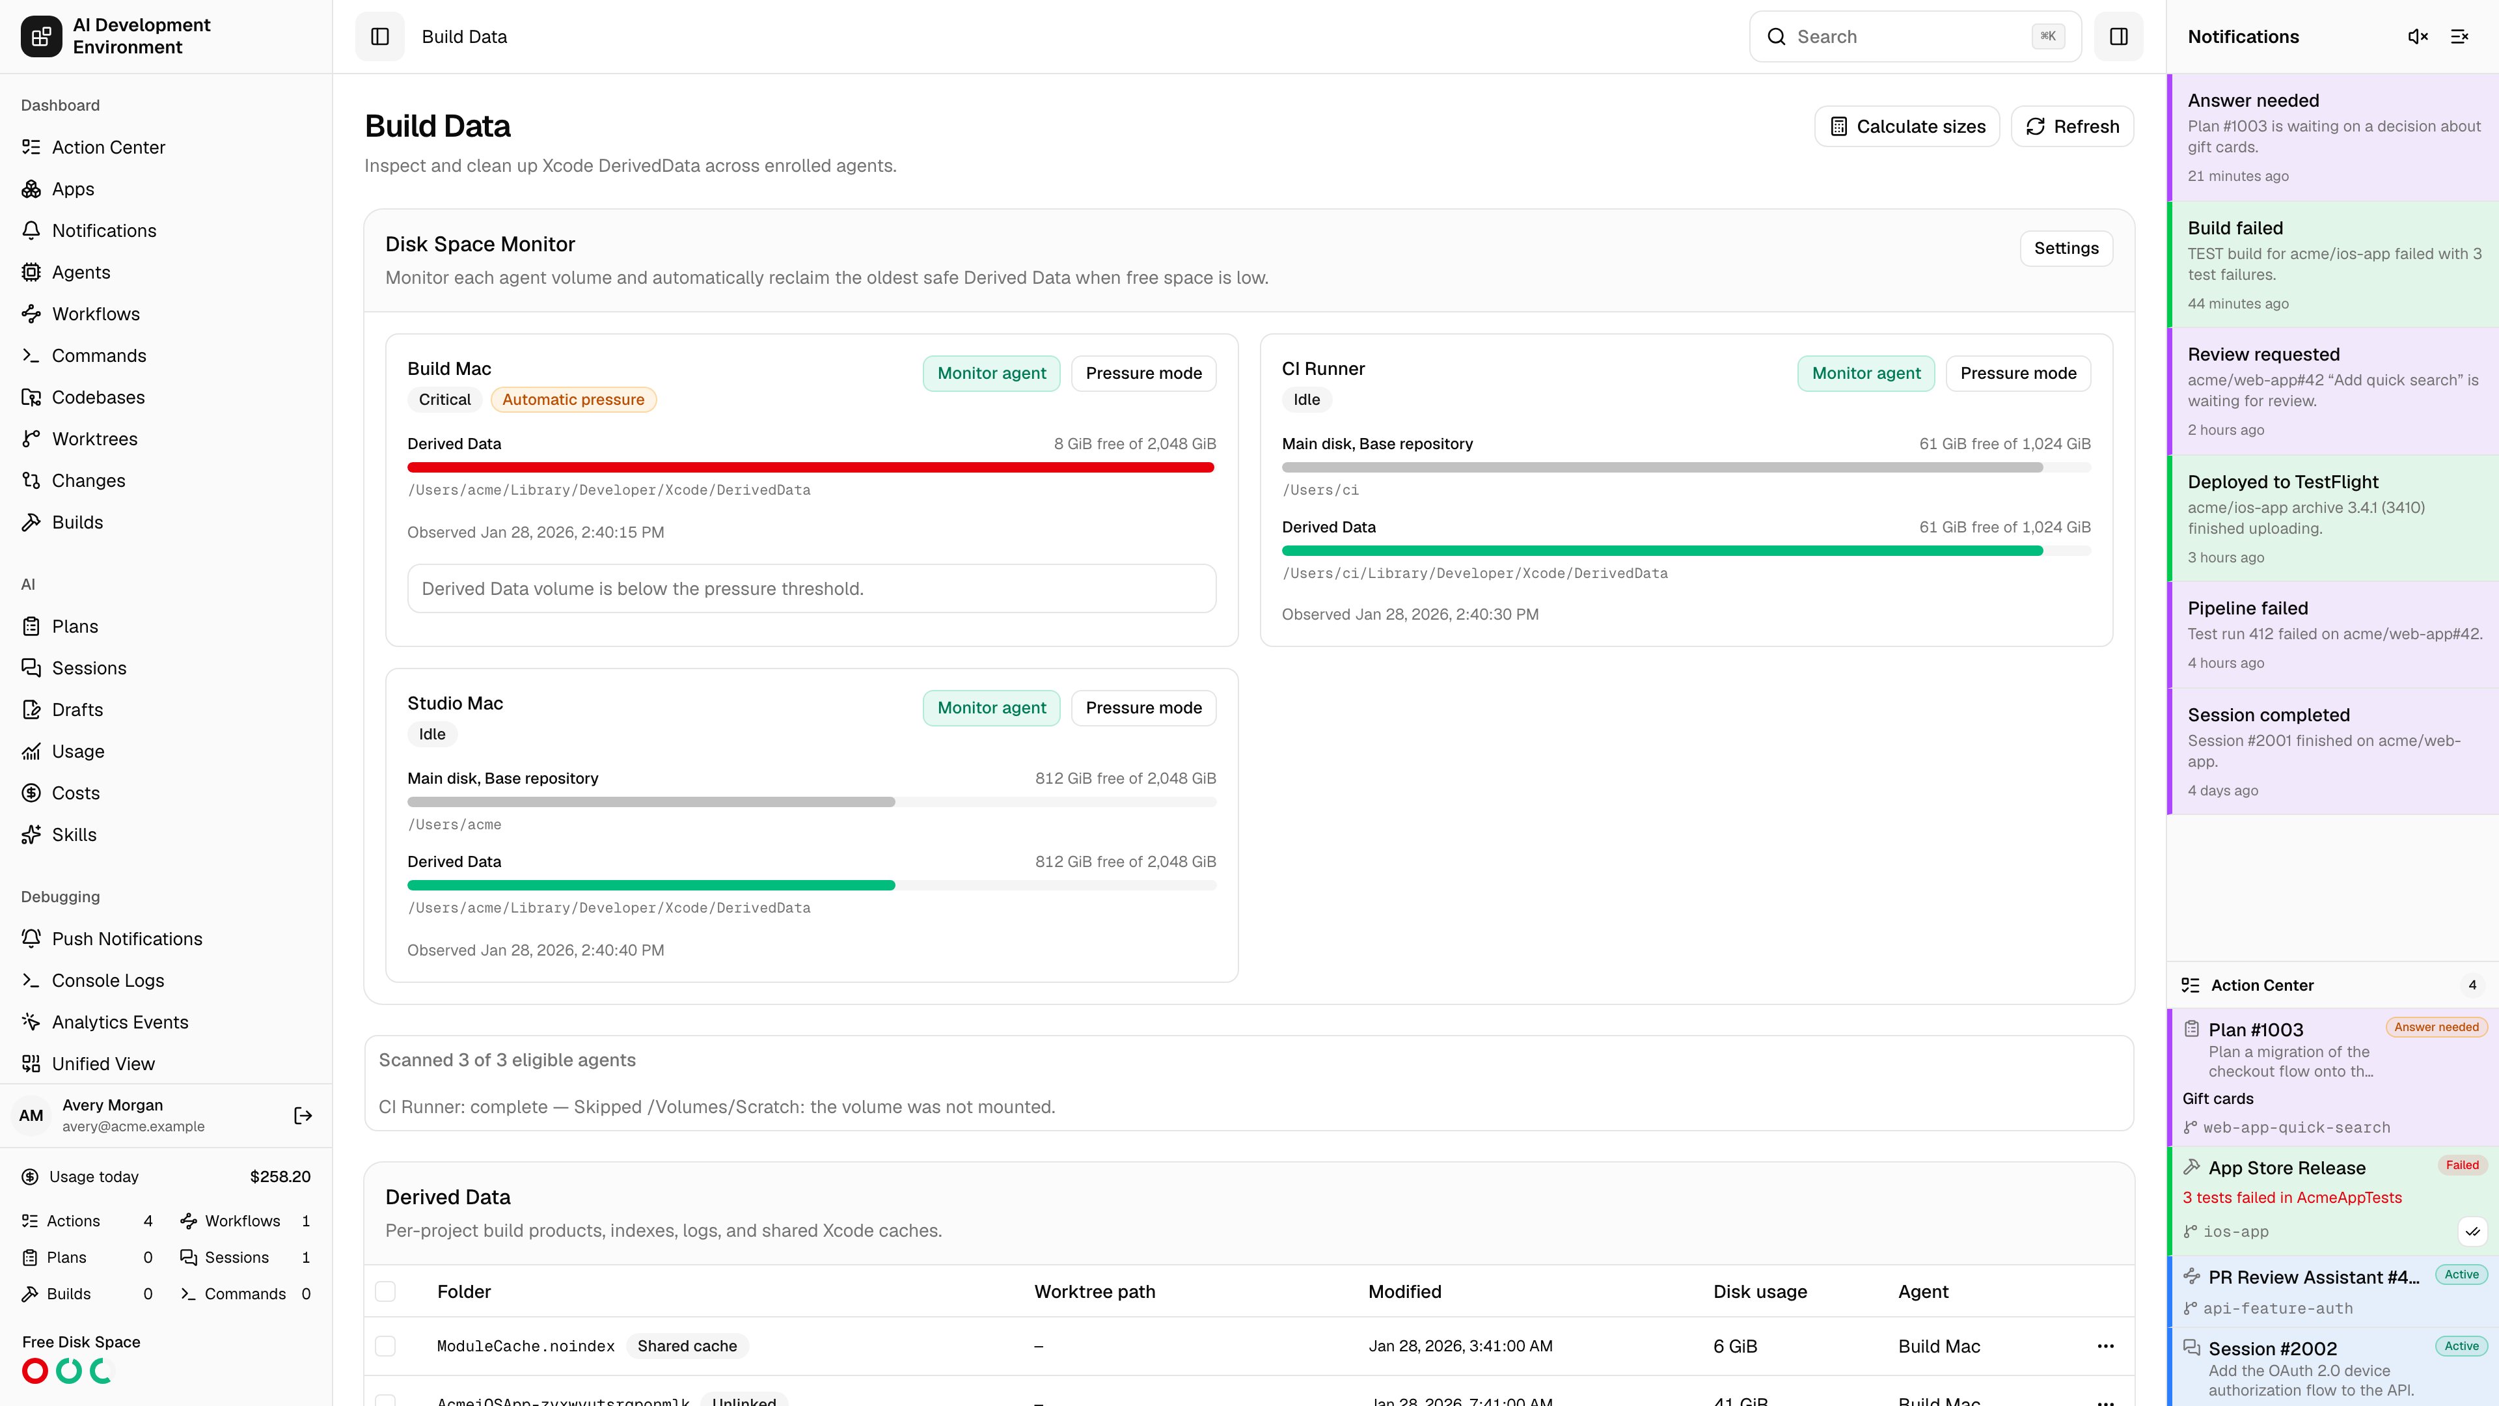Click the Shared cache tag

pos(687,1346)
